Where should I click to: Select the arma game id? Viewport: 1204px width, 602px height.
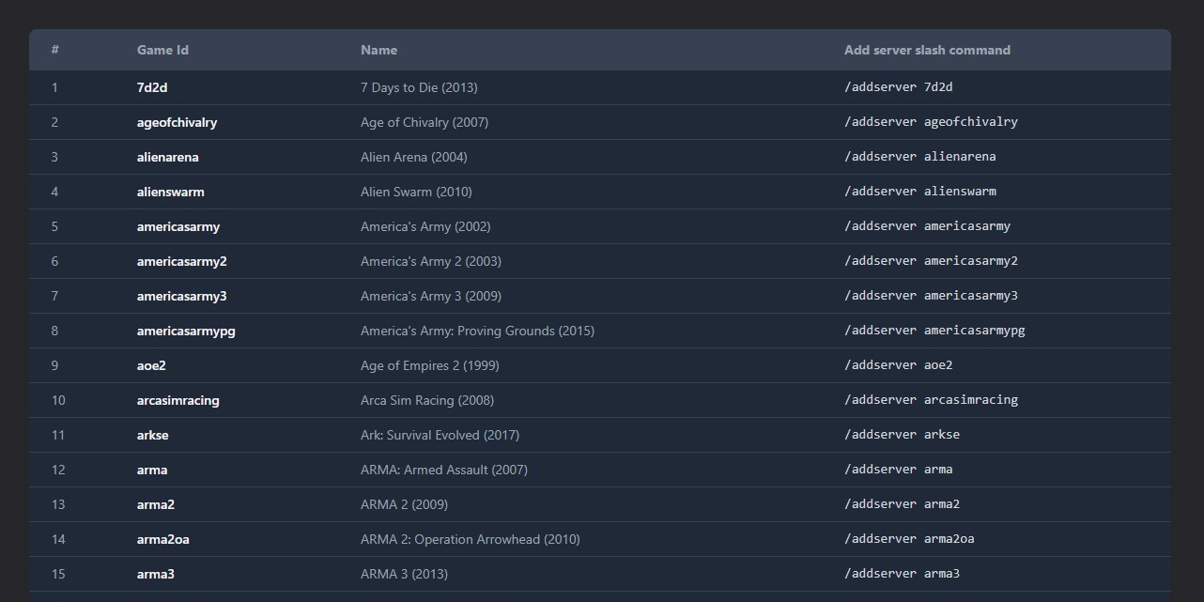152,470
